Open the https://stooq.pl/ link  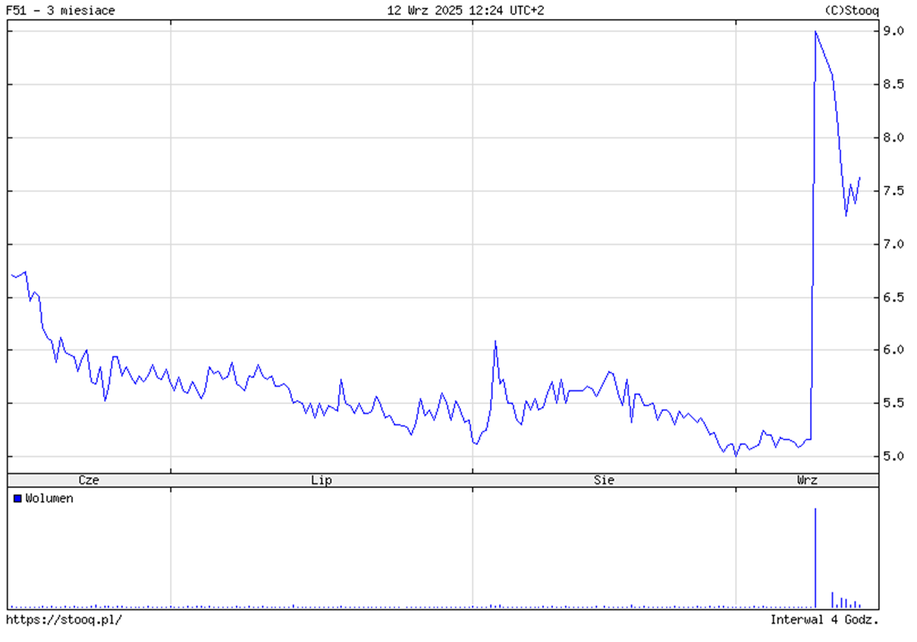[x=64, y=619]
